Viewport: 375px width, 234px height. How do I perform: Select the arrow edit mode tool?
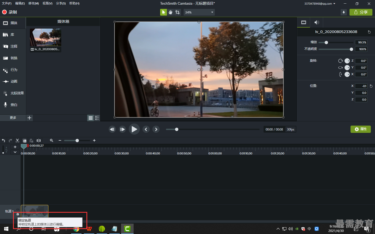(163, 12)
